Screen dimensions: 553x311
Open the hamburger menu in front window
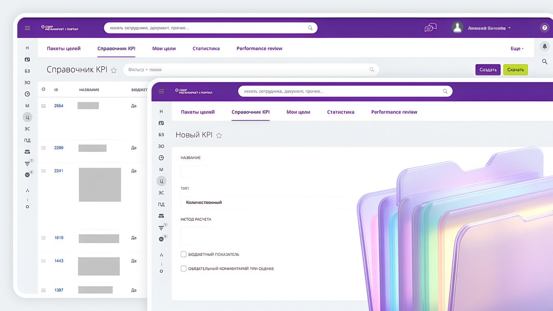point(161,92)
